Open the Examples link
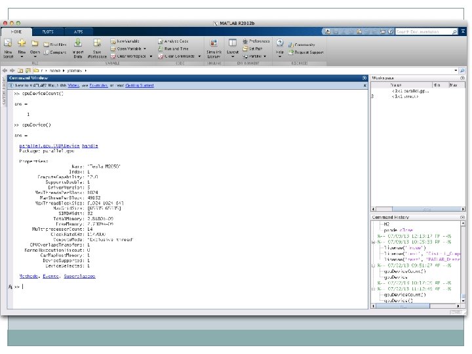Viewport: 472px width, 354px height. coord(98,85)
